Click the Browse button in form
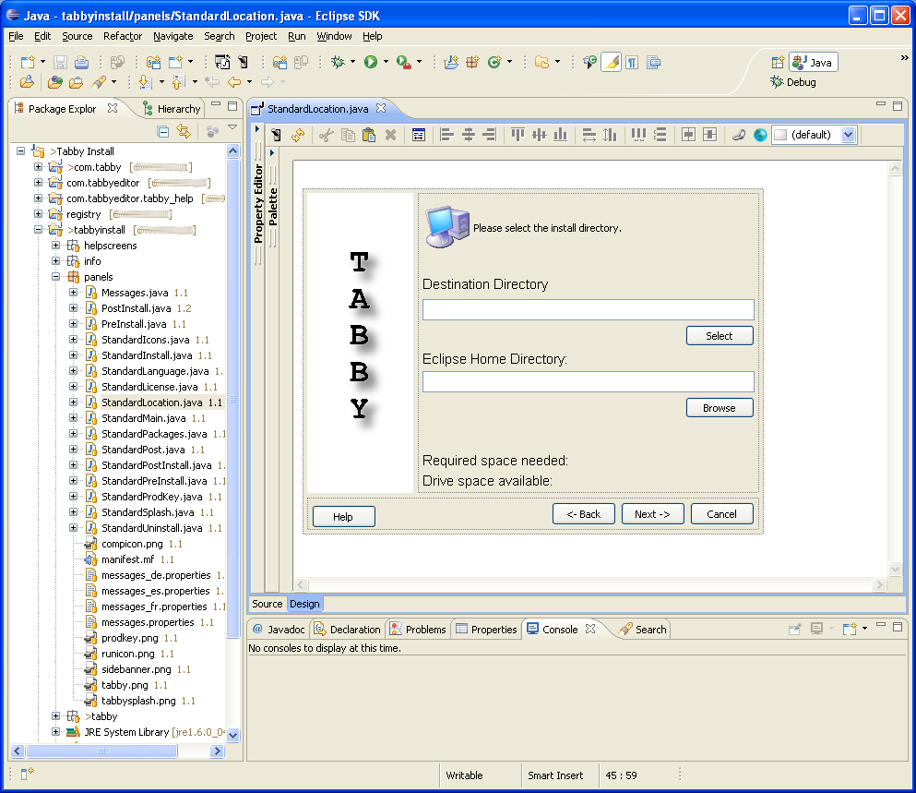The width and height of the screenshot is (916, 793). 720,408
